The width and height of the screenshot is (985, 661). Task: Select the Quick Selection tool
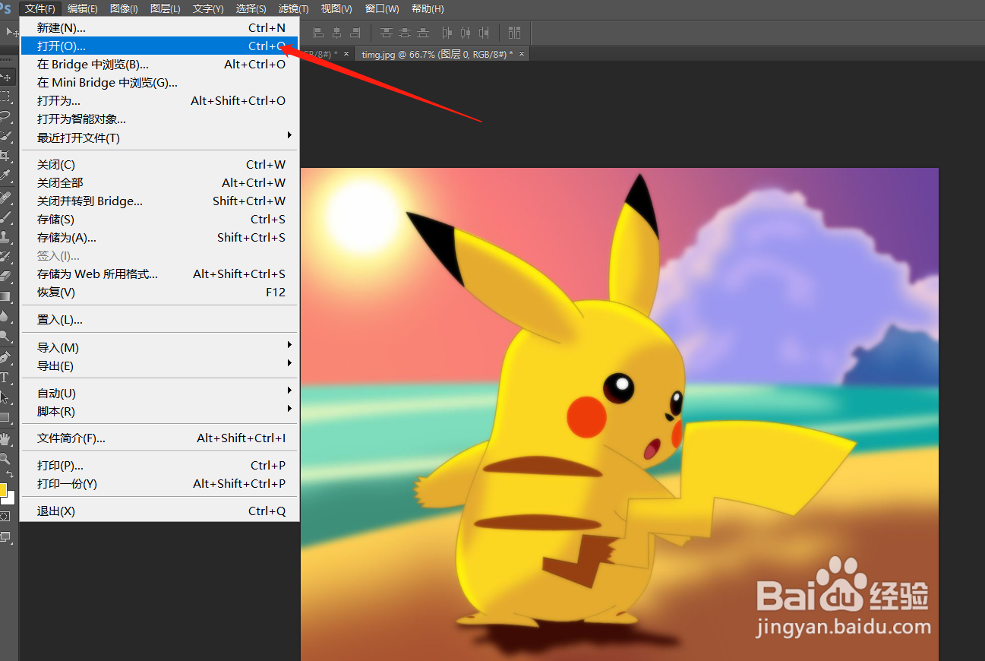(7, 137)
